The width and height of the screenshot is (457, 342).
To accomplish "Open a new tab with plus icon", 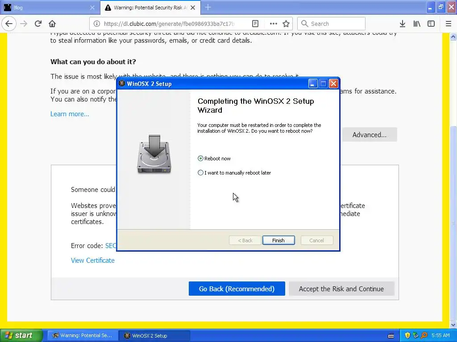I will 208,7.
